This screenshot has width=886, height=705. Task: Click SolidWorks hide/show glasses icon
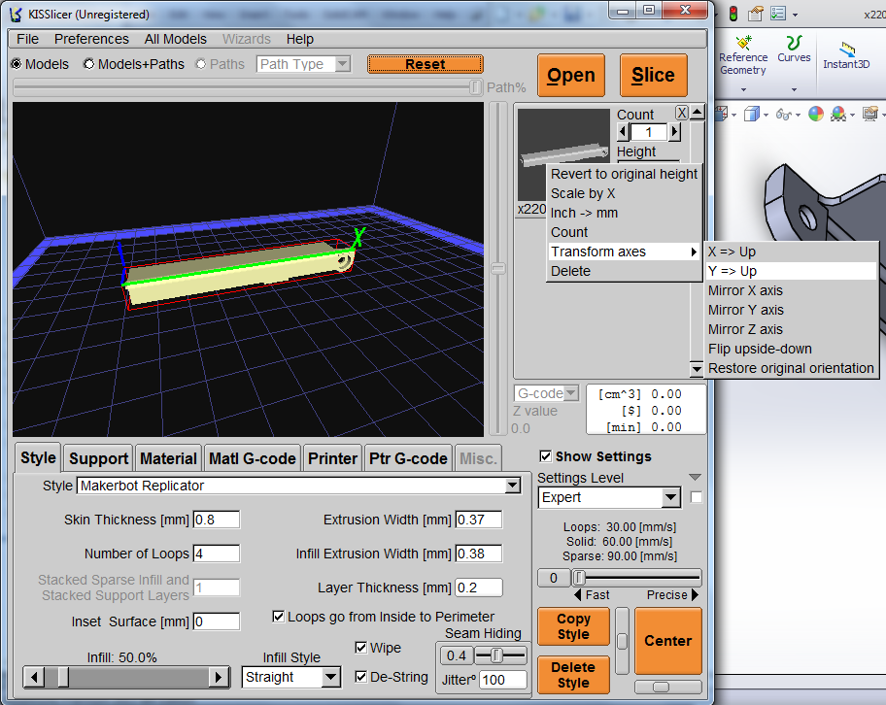click(783, 115)
